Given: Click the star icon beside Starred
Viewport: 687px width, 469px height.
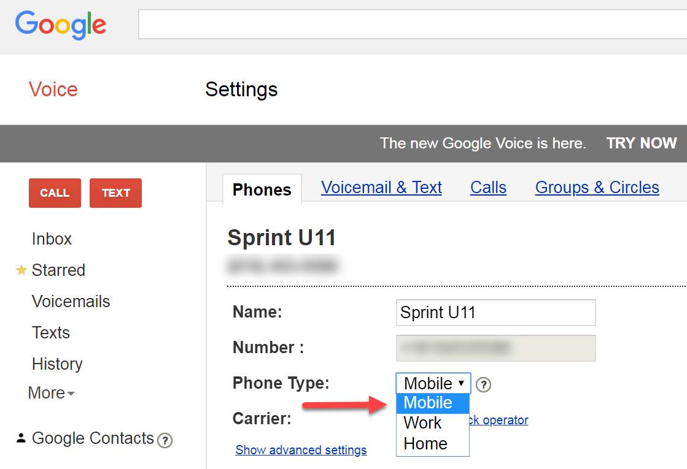Looking at the screenshot, I should [x=21, y=270].
